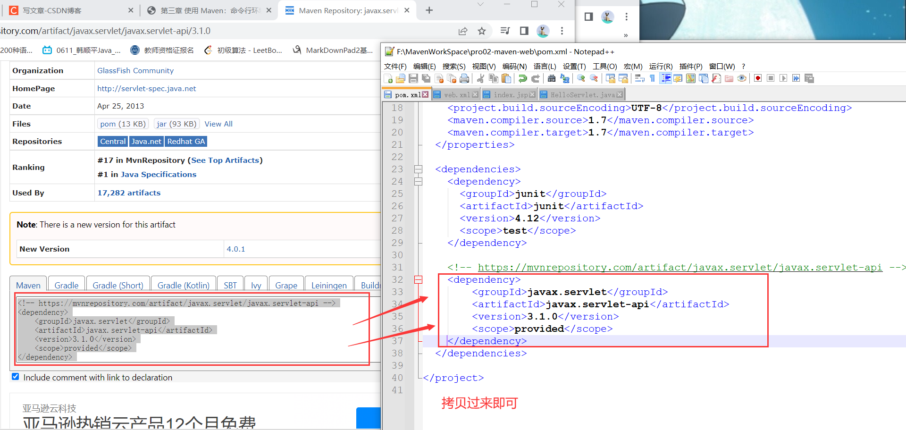The height and width of the screenshot is (430, 906).
Task: Switch to the web.xml tab in Notepad++
Action: pyautogui.click(x=457, y=95)
